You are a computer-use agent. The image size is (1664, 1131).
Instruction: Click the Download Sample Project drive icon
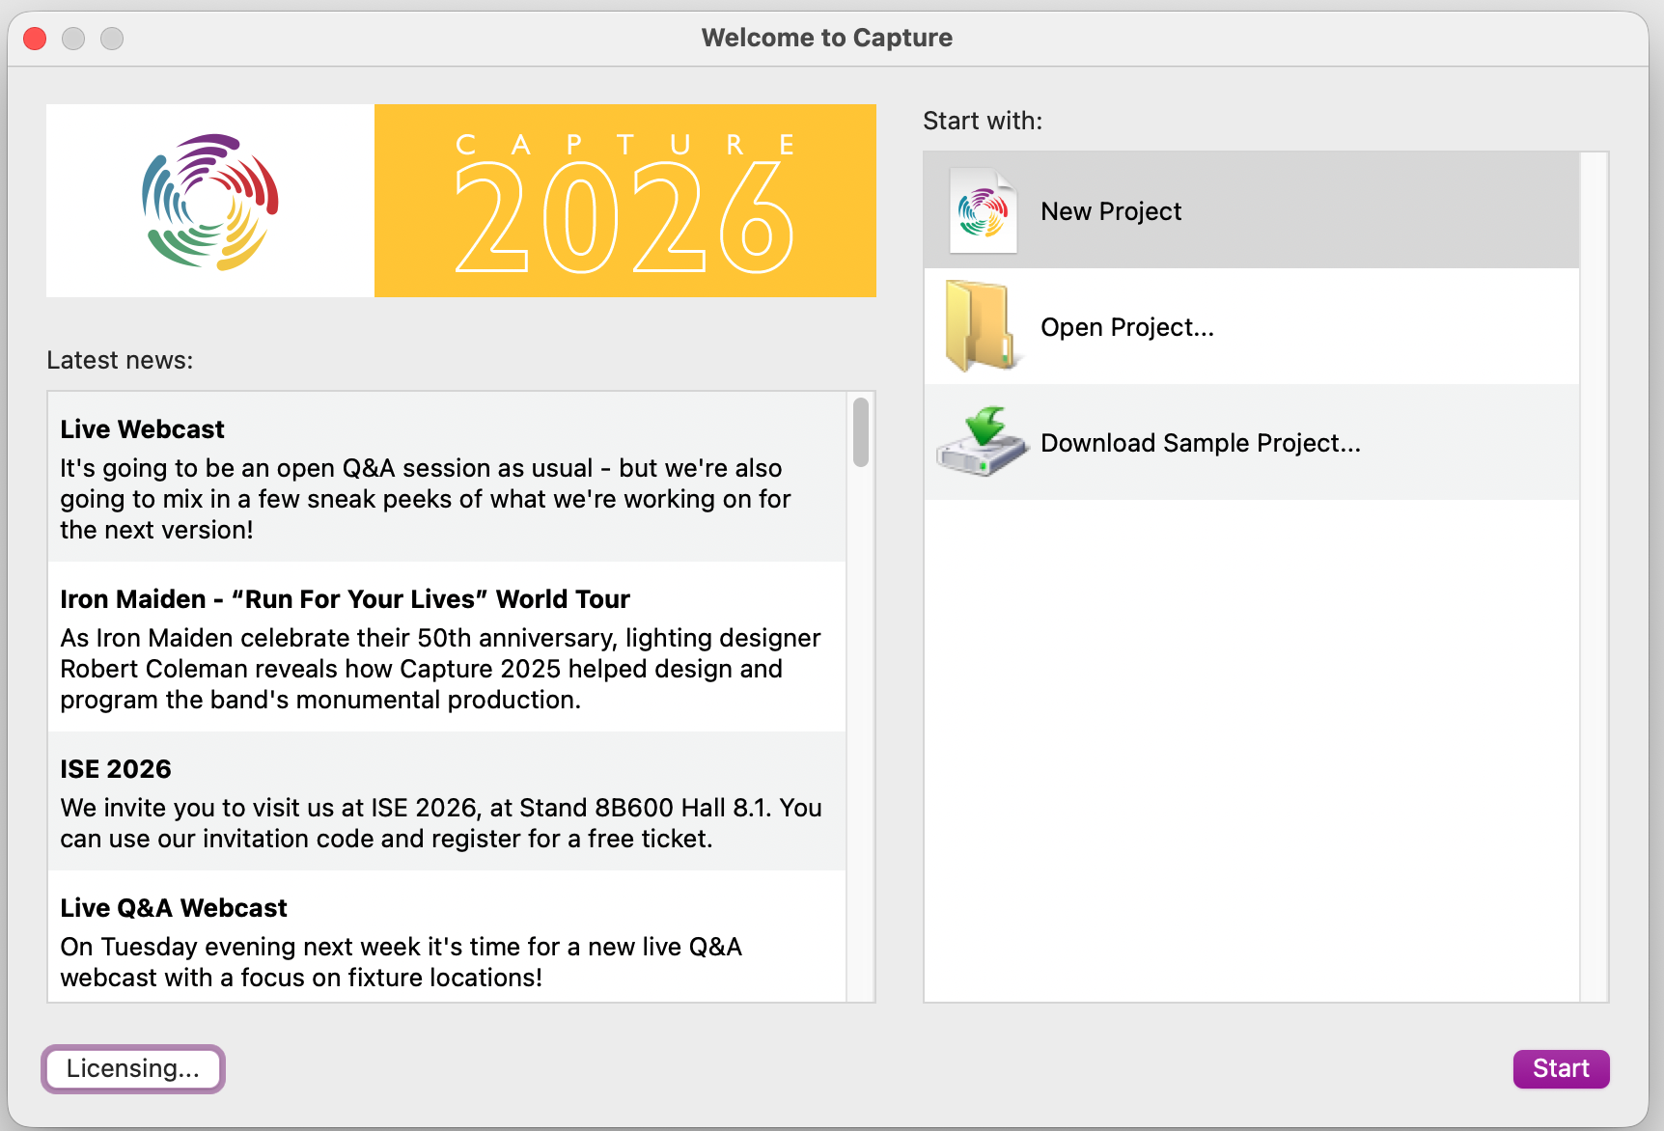pyautogui.click(x=981, y=442)
